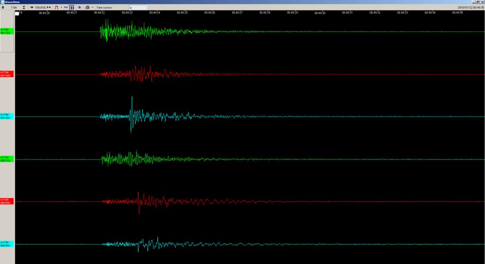485x264 pixels.
Task: Click into the Time cursors value field
Action: 138,8
